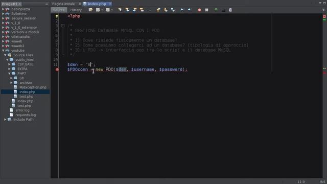Select the archivio folder

[x=26, y=83]
